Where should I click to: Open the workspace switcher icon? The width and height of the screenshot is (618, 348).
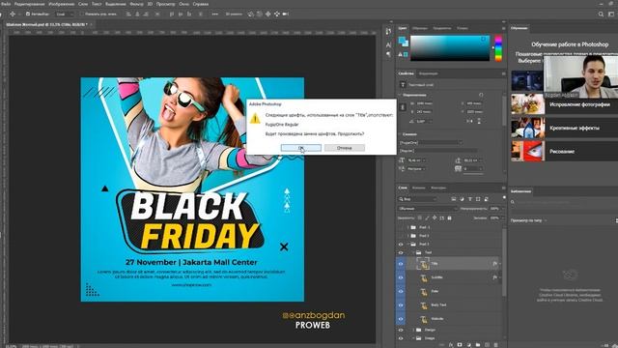(x=611, y=14)
